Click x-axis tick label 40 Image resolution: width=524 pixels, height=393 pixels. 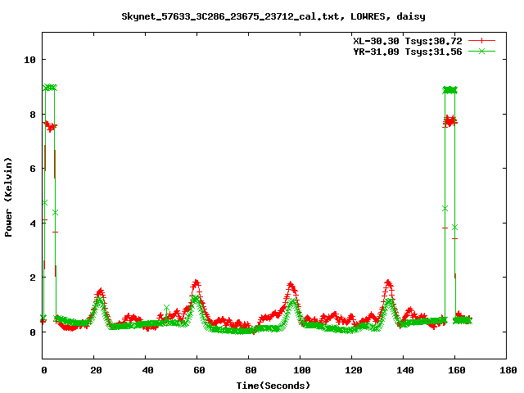147,370
